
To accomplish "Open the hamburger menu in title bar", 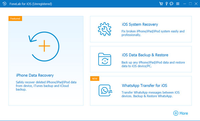I will coord(178,4).
